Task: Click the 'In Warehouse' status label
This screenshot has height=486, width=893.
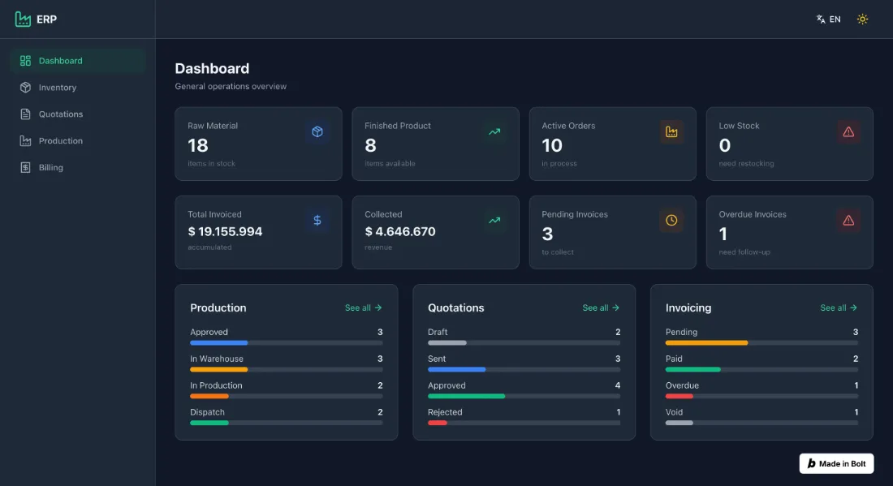Action: coord(217,359)
